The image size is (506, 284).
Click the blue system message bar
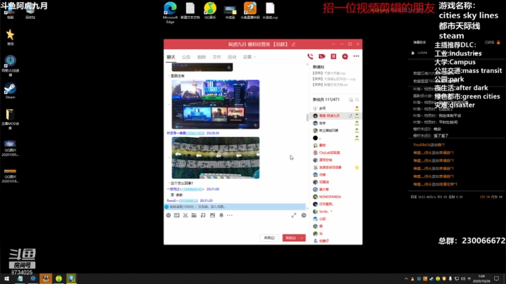pos(235,207)
